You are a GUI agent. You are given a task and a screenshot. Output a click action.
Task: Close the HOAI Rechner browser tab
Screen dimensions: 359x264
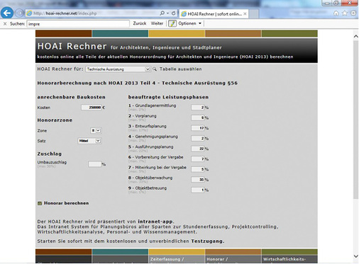click(245, 14)
